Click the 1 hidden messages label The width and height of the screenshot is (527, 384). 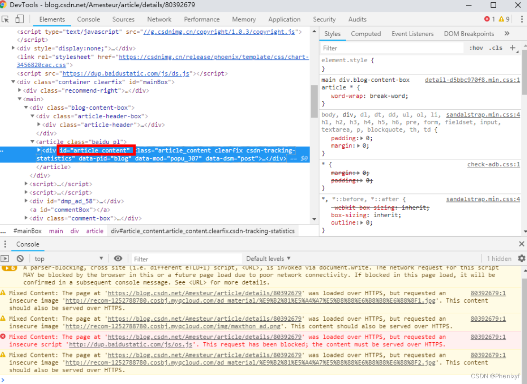pos(499,259)
